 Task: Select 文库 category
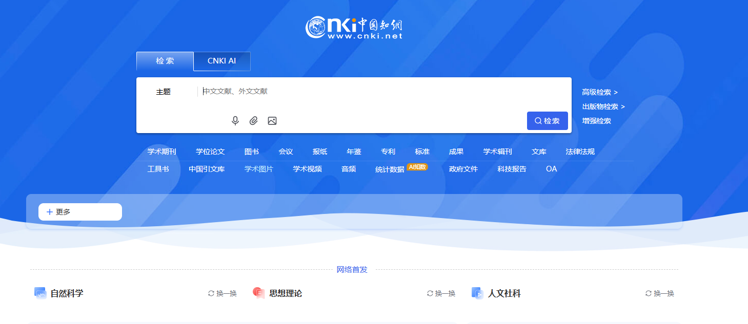(x=539, y=152)
